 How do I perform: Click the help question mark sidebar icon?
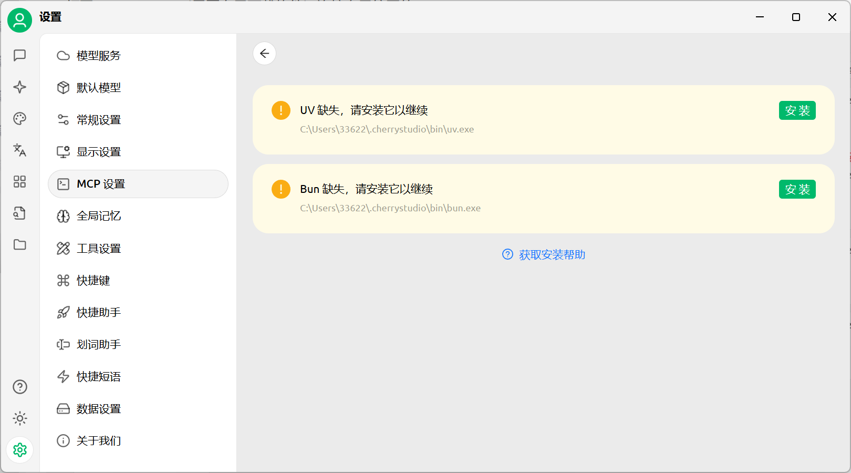tap(20, 387)
